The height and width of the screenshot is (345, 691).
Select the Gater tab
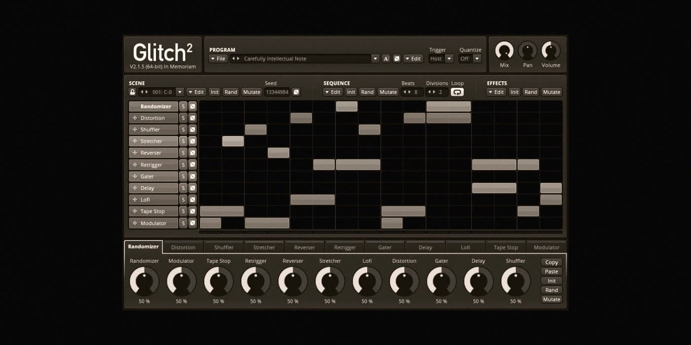(x=385, y=247)
